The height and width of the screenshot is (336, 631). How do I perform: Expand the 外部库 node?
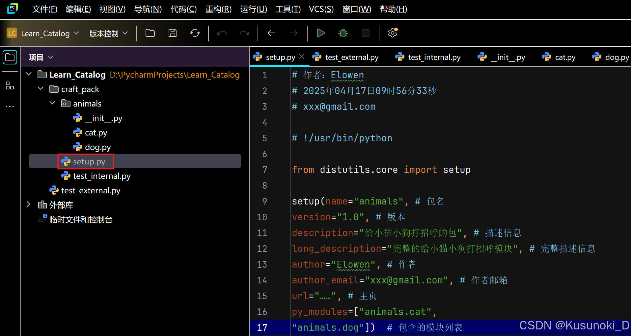coord(28,204)
